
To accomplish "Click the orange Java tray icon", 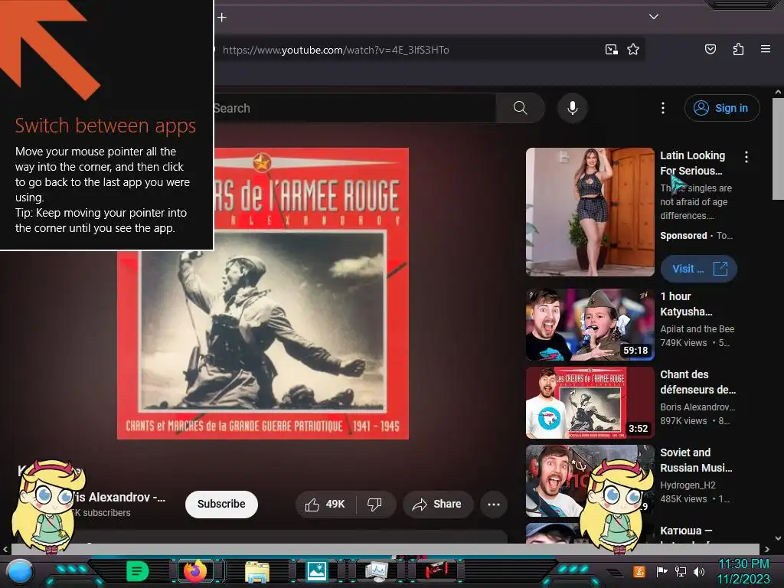I will tap(639, 571).
